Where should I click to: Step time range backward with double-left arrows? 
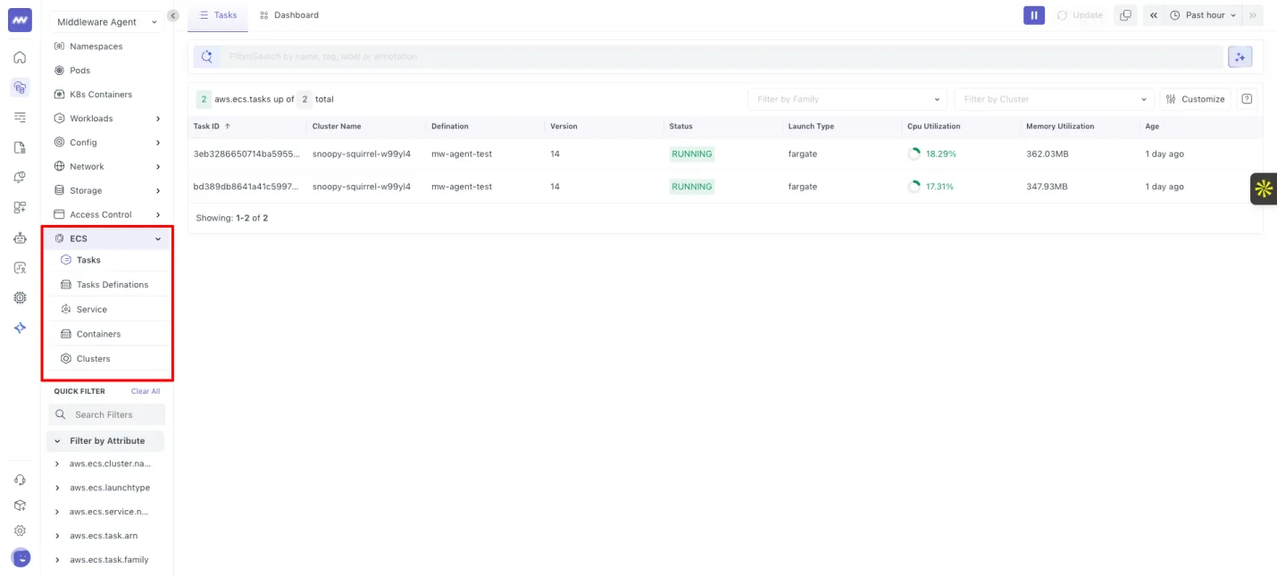1154,15
